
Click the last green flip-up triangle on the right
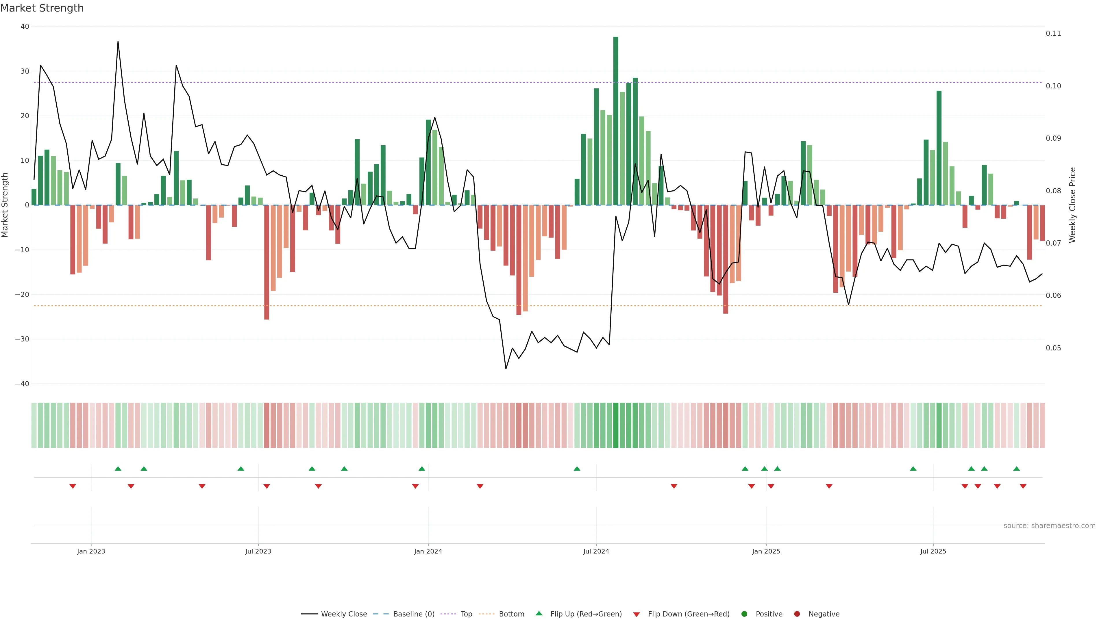coord(1017,469)
